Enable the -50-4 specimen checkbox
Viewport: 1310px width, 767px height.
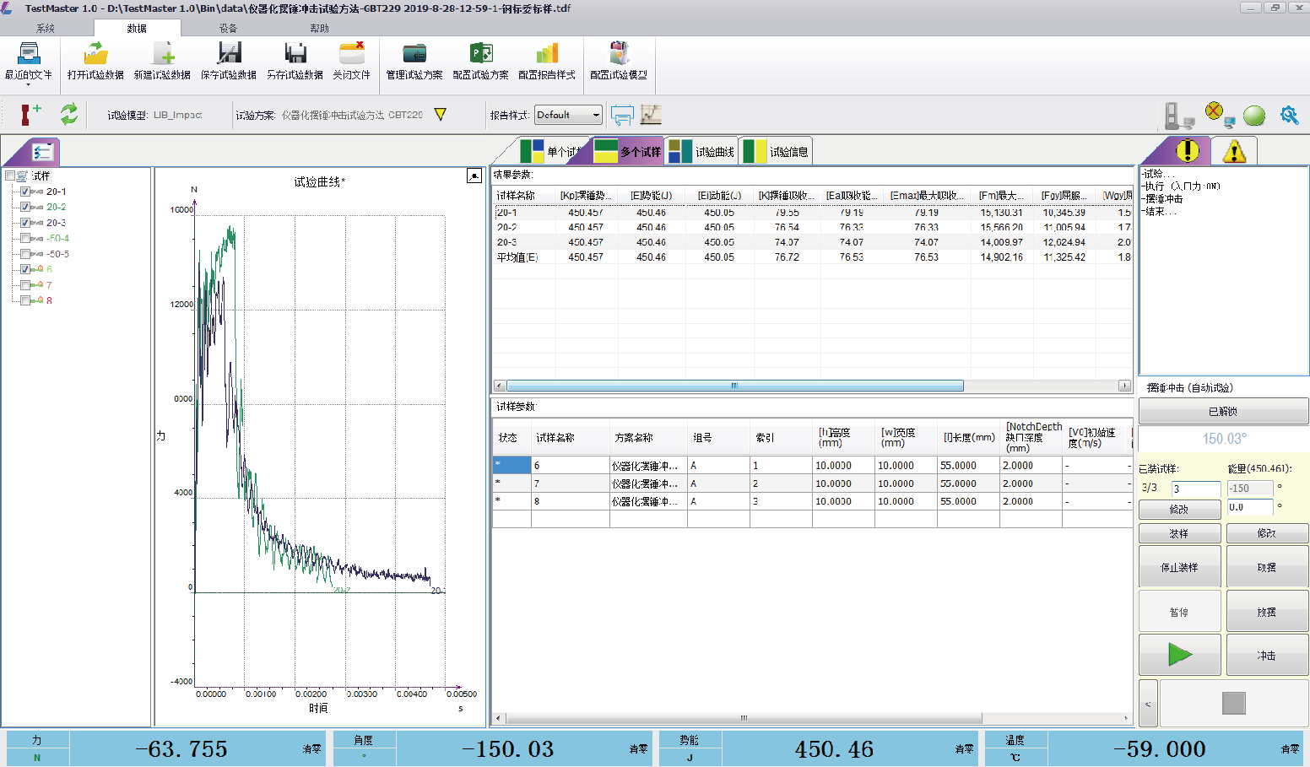(25, 238)
